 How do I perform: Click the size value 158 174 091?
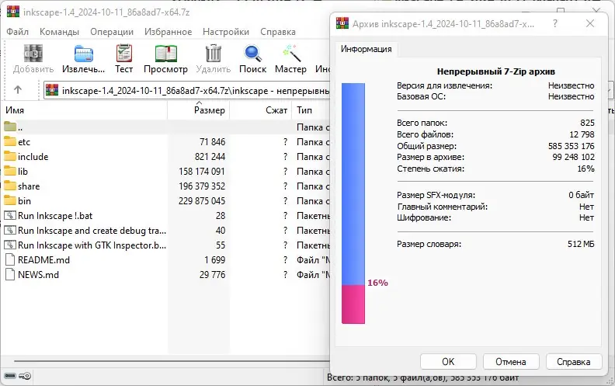pos(202,172)
